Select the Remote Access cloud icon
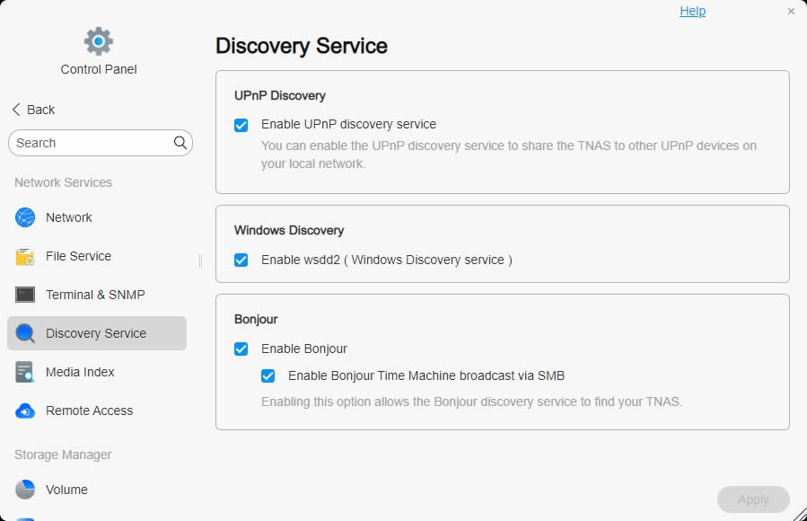This screenshot has height=521, width=807. 25,411
